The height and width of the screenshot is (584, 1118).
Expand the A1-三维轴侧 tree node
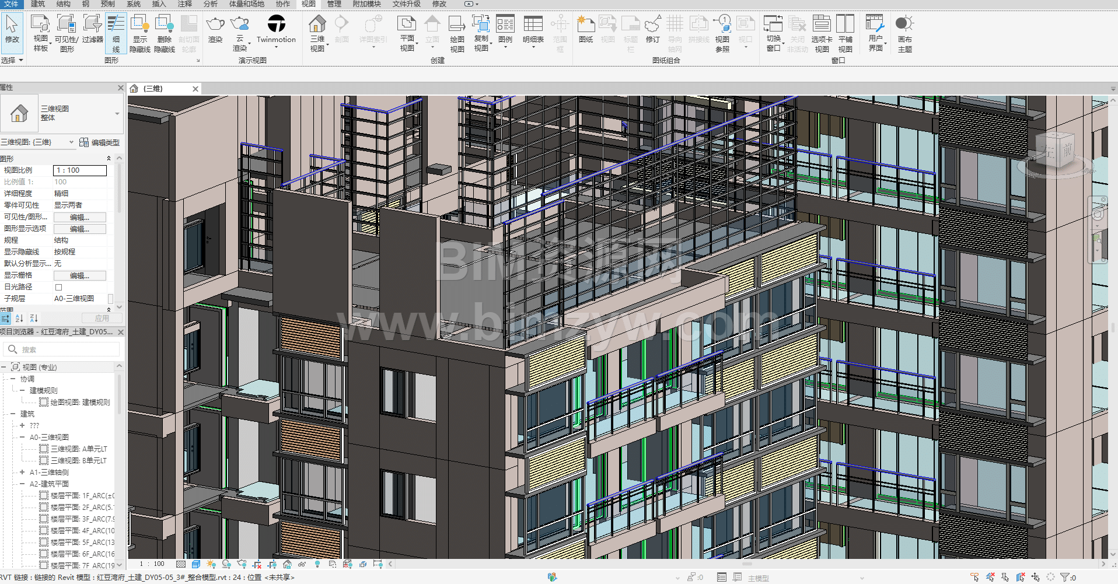(x=22, y=472)
